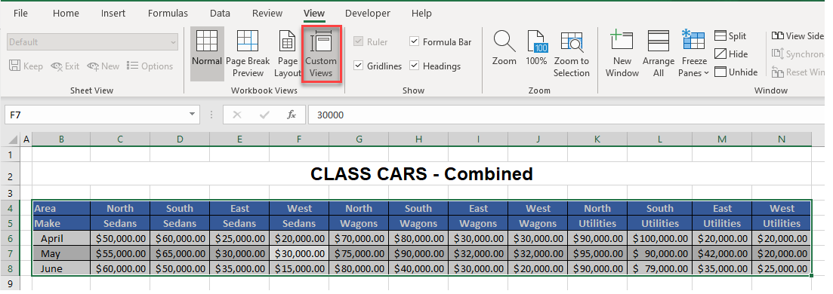Click Unhide window
The image size is (833, 294).
coord(736,72)
